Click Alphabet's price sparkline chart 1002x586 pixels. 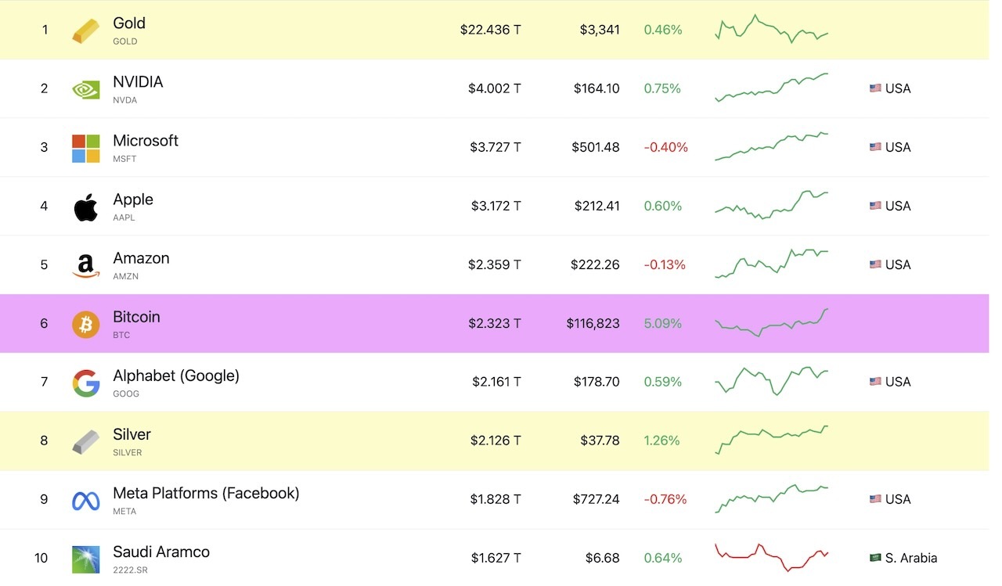[771, 381]
